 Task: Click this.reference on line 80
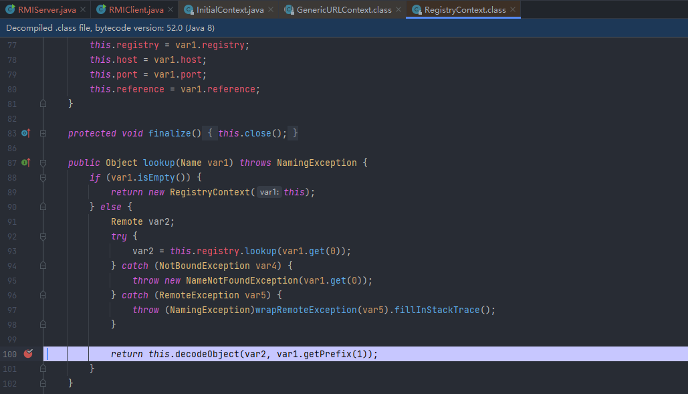[x=127, y=89]
